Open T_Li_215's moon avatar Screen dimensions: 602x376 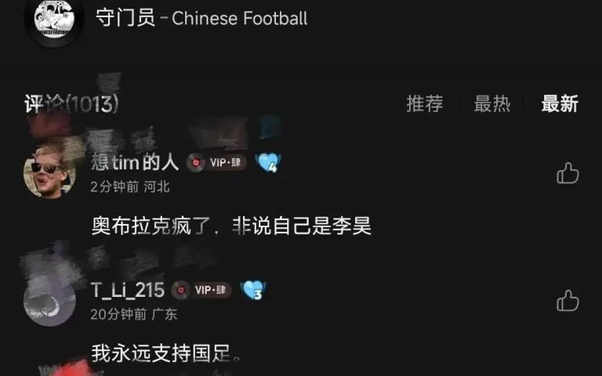[x=49, y=300]
